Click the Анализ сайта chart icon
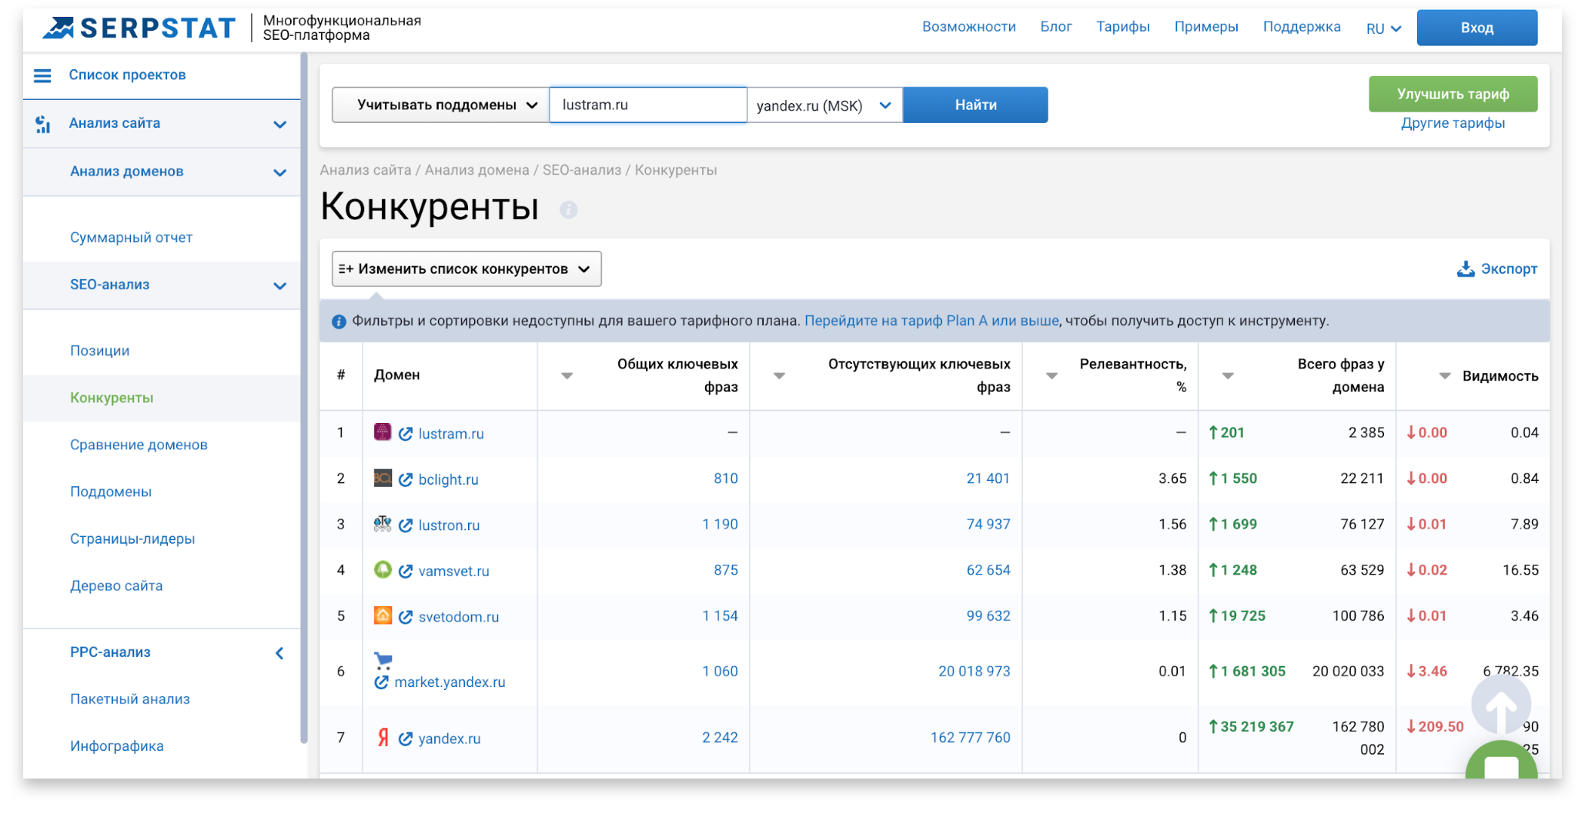Image resolution: width=1585 pixels, height=817 pixels. (43, 124)
